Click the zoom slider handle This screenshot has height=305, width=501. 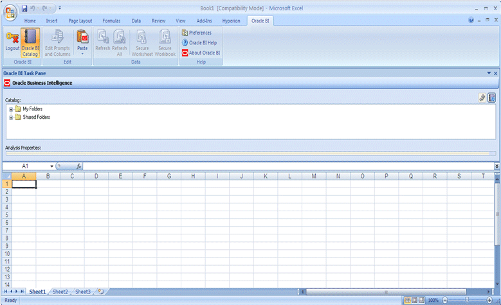tap(467, 301)
